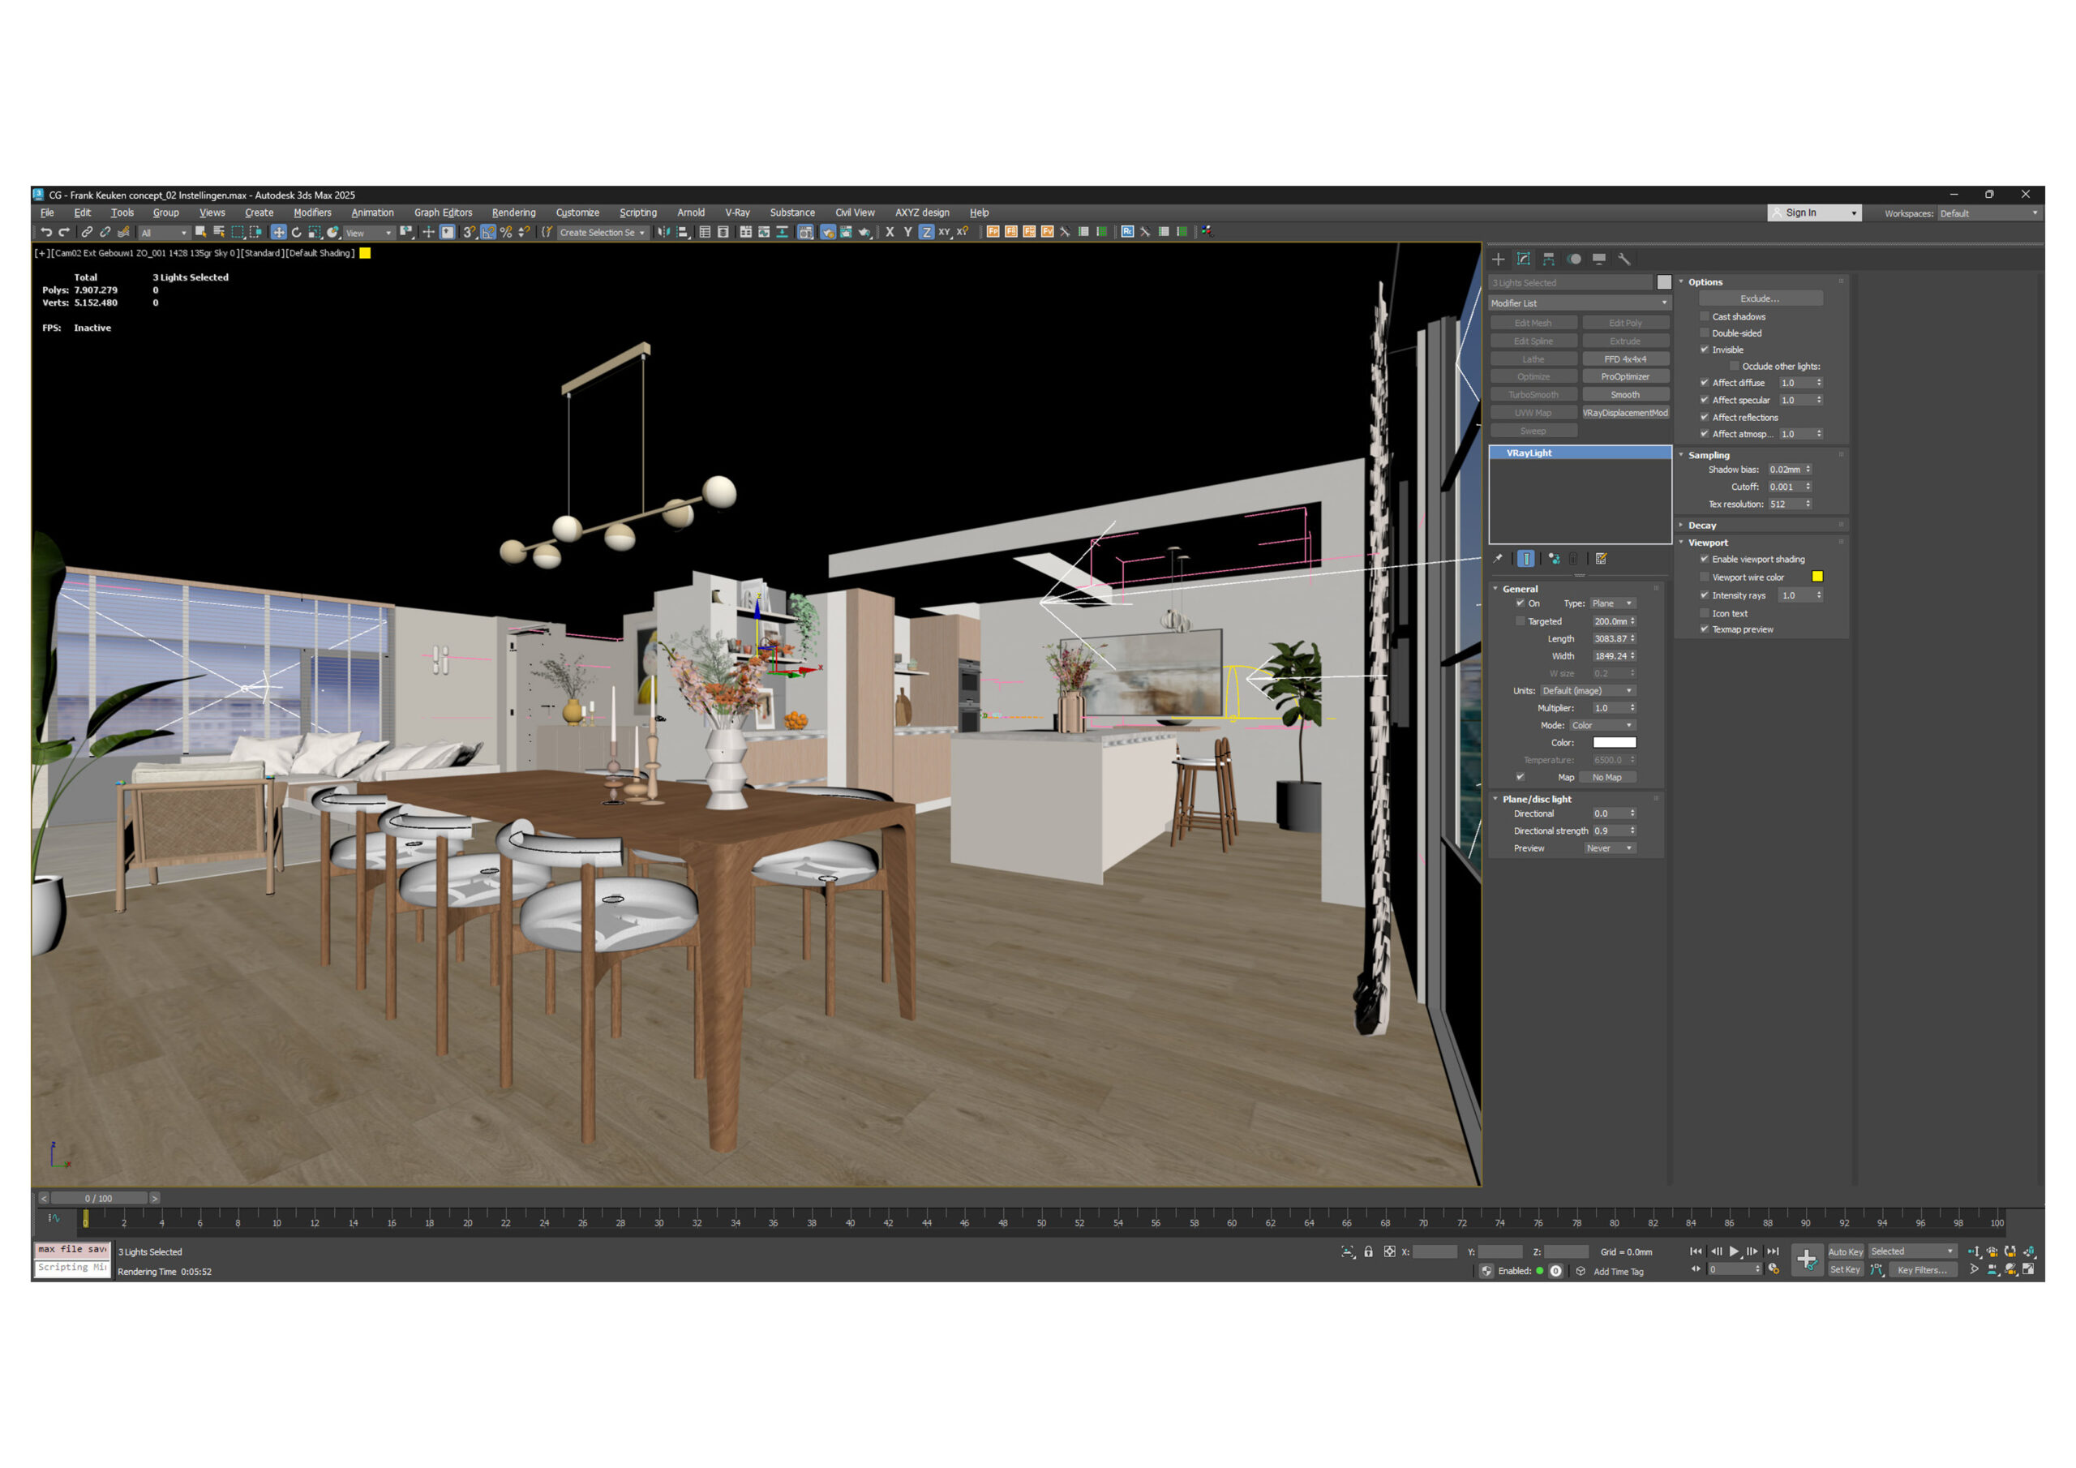
Task: Enable the Cast shadows checkbox
Action: 1705,316
